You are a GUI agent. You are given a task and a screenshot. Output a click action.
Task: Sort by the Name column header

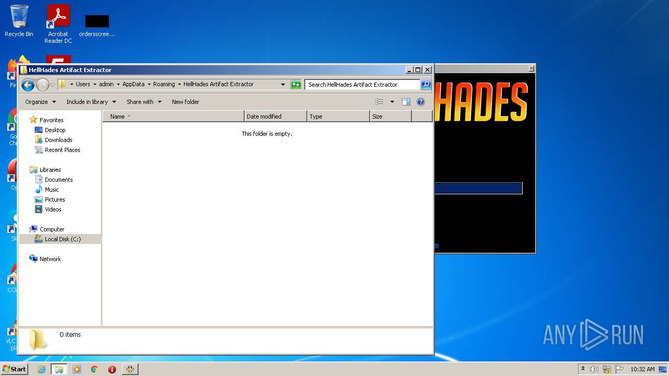(x=173, y=116)
